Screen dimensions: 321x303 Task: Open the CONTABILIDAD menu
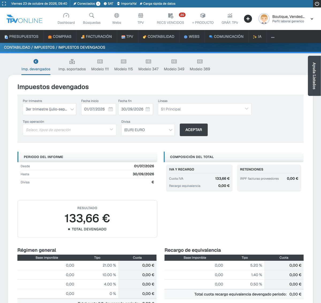[x=158, y=37]
